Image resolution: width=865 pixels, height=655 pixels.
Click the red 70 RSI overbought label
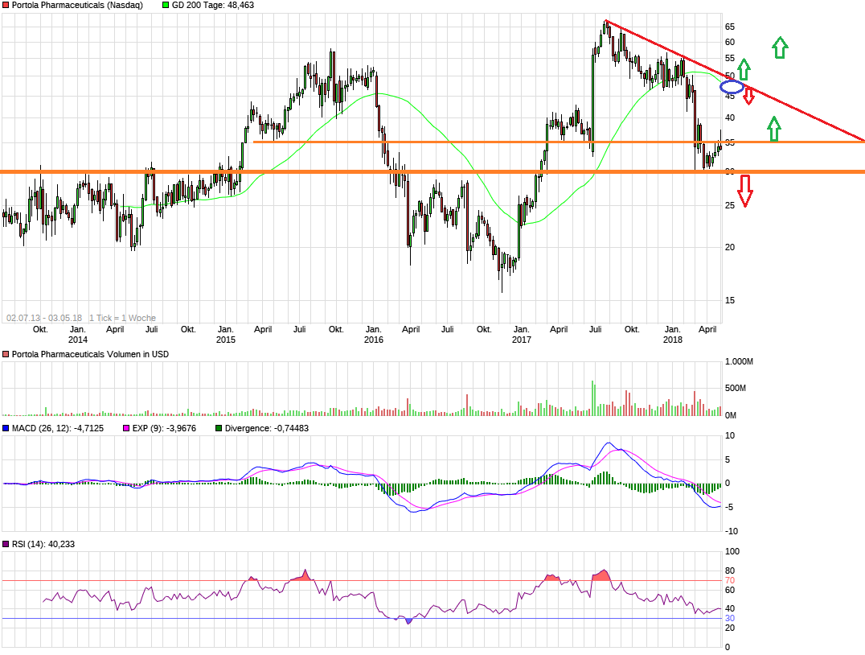730,580
